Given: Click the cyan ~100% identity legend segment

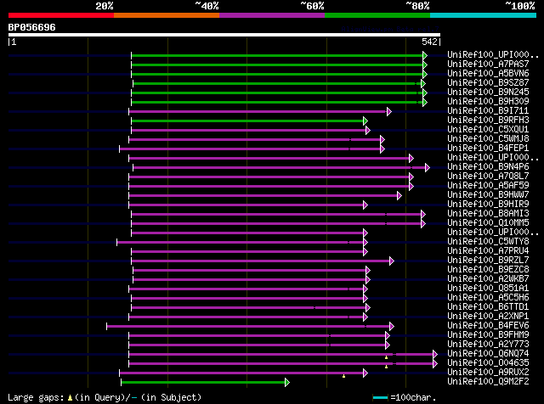Looking at the screenshot, I should (484, 15).
